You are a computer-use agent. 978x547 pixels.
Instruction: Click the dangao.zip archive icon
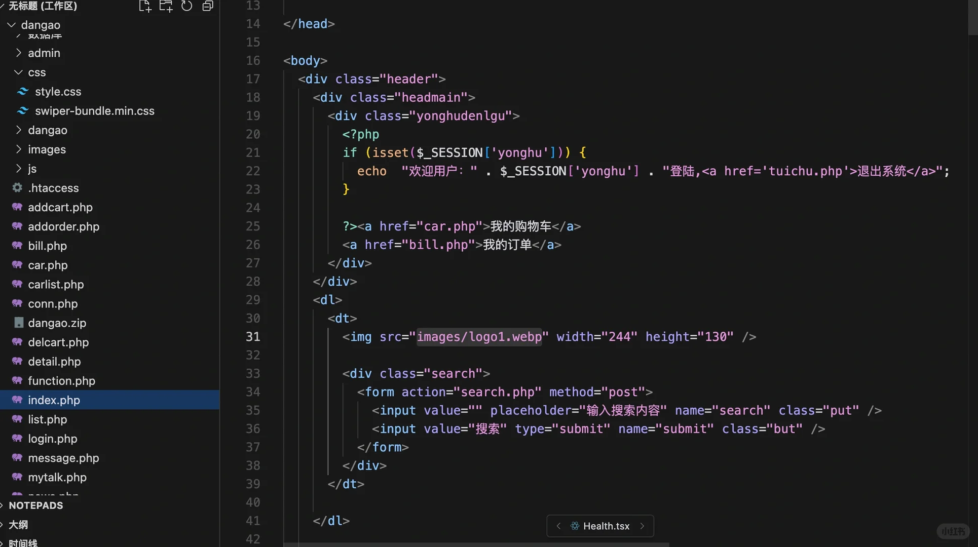click(19, 323)
